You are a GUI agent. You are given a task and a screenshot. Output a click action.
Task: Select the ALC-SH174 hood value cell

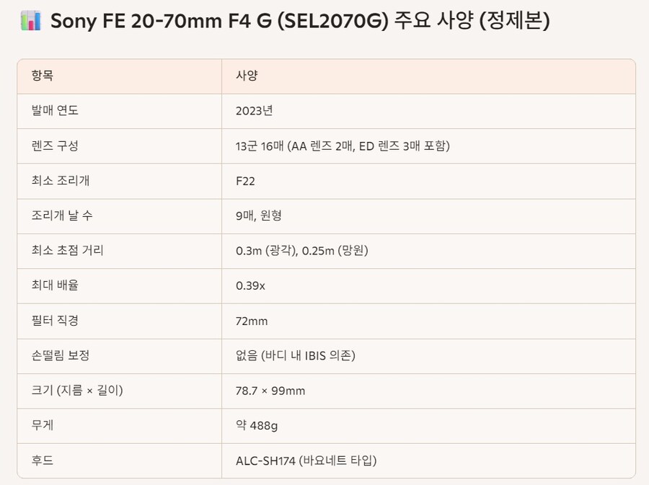click(306, 460)
